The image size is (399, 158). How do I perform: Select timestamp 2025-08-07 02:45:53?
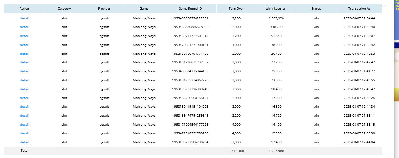tap(359, 54)
